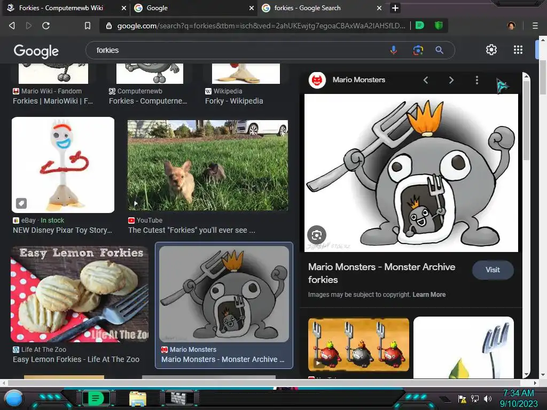Viewport: 547px width, 410px height.
Task: Click the puppies on grass thumbnail
Action: click(208, 165)
